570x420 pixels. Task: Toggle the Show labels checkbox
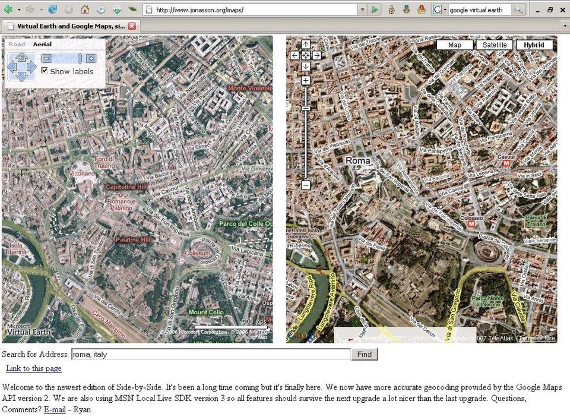pos(45,71)
